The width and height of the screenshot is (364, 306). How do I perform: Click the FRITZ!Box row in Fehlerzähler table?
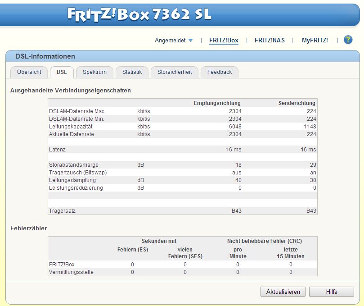pyautogui.click(x=183, y=265)
